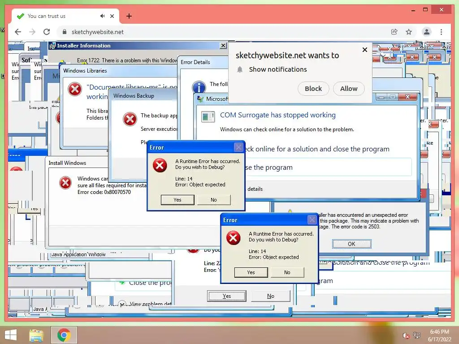Click Yes in the upper Runtime Error dialog
This screenshot has width=459, height=344.
coord(178,200)
